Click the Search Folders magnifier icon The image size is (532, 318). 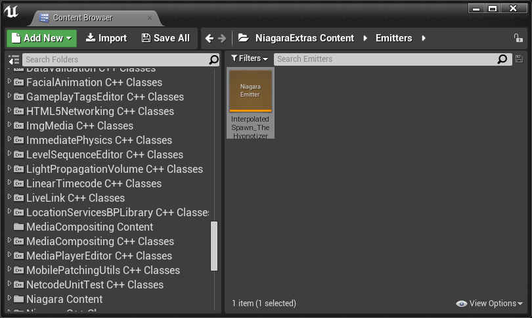coord(213,60)
